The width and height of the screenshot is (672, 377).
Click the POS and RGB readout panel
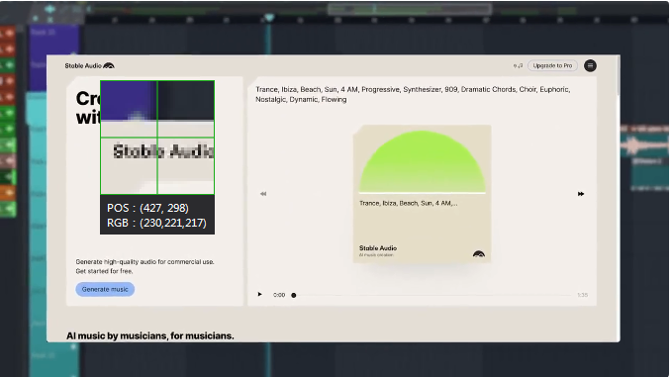tap(157, 215)
